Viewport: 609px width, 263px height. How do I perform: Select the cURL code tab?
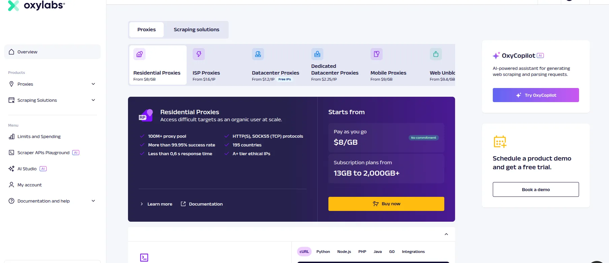tap(304, 252)
